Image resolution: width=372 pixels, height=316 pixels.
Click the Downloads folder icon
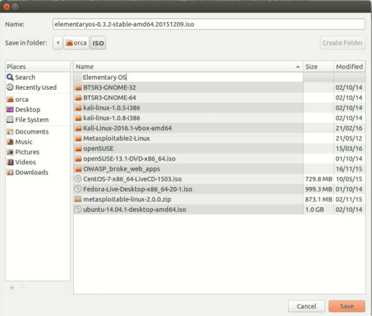click(10, 172)
